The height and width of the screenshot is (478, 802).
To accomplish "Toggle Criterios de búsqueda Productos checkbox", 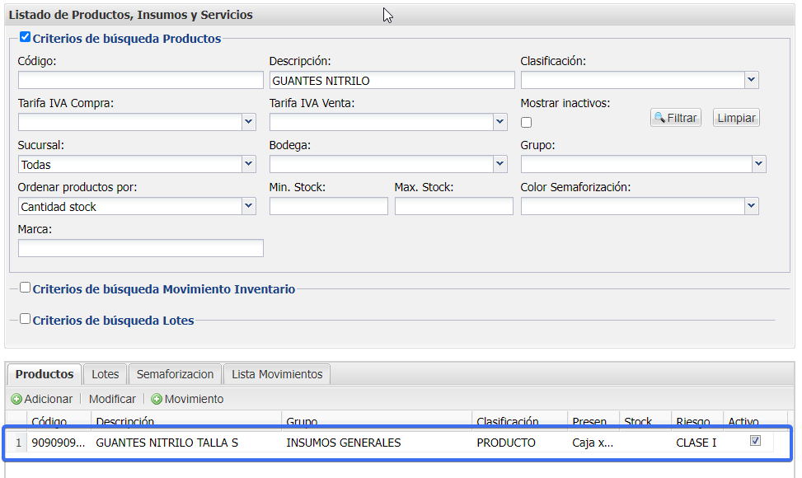I will point(26,37).
